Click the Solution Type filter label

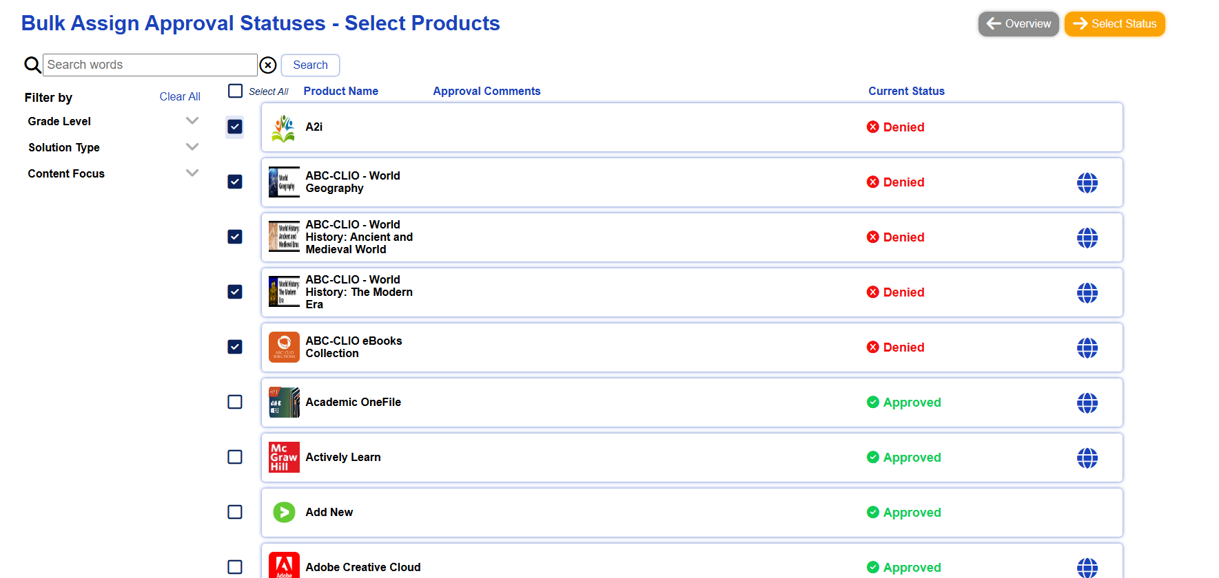[64, 147]
